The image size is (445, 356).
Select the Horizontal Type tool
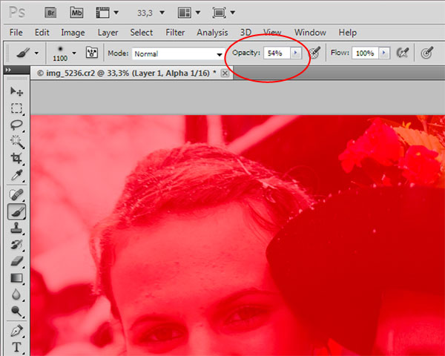pyautogui.click(x=16, y=348)
